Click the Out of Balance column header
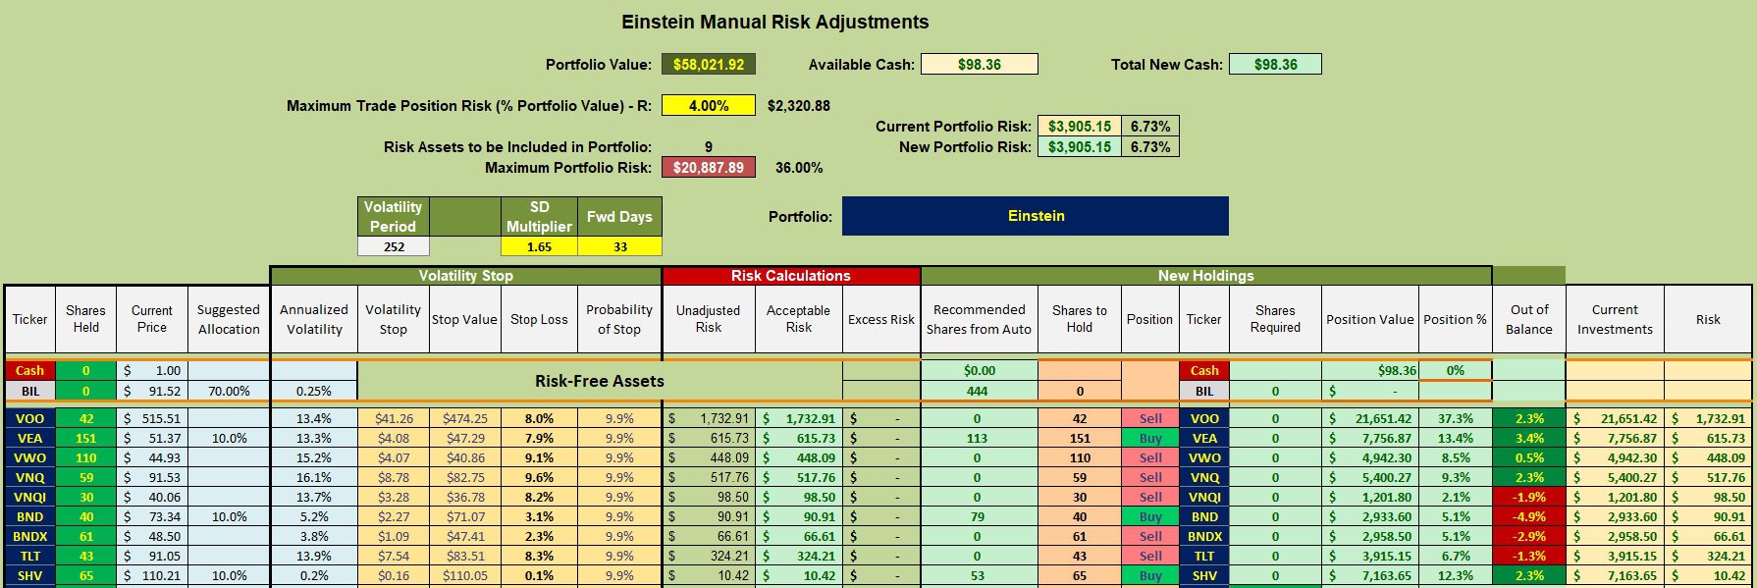The height and width of the screenshot is (588, 1757). click(1529, 319)
